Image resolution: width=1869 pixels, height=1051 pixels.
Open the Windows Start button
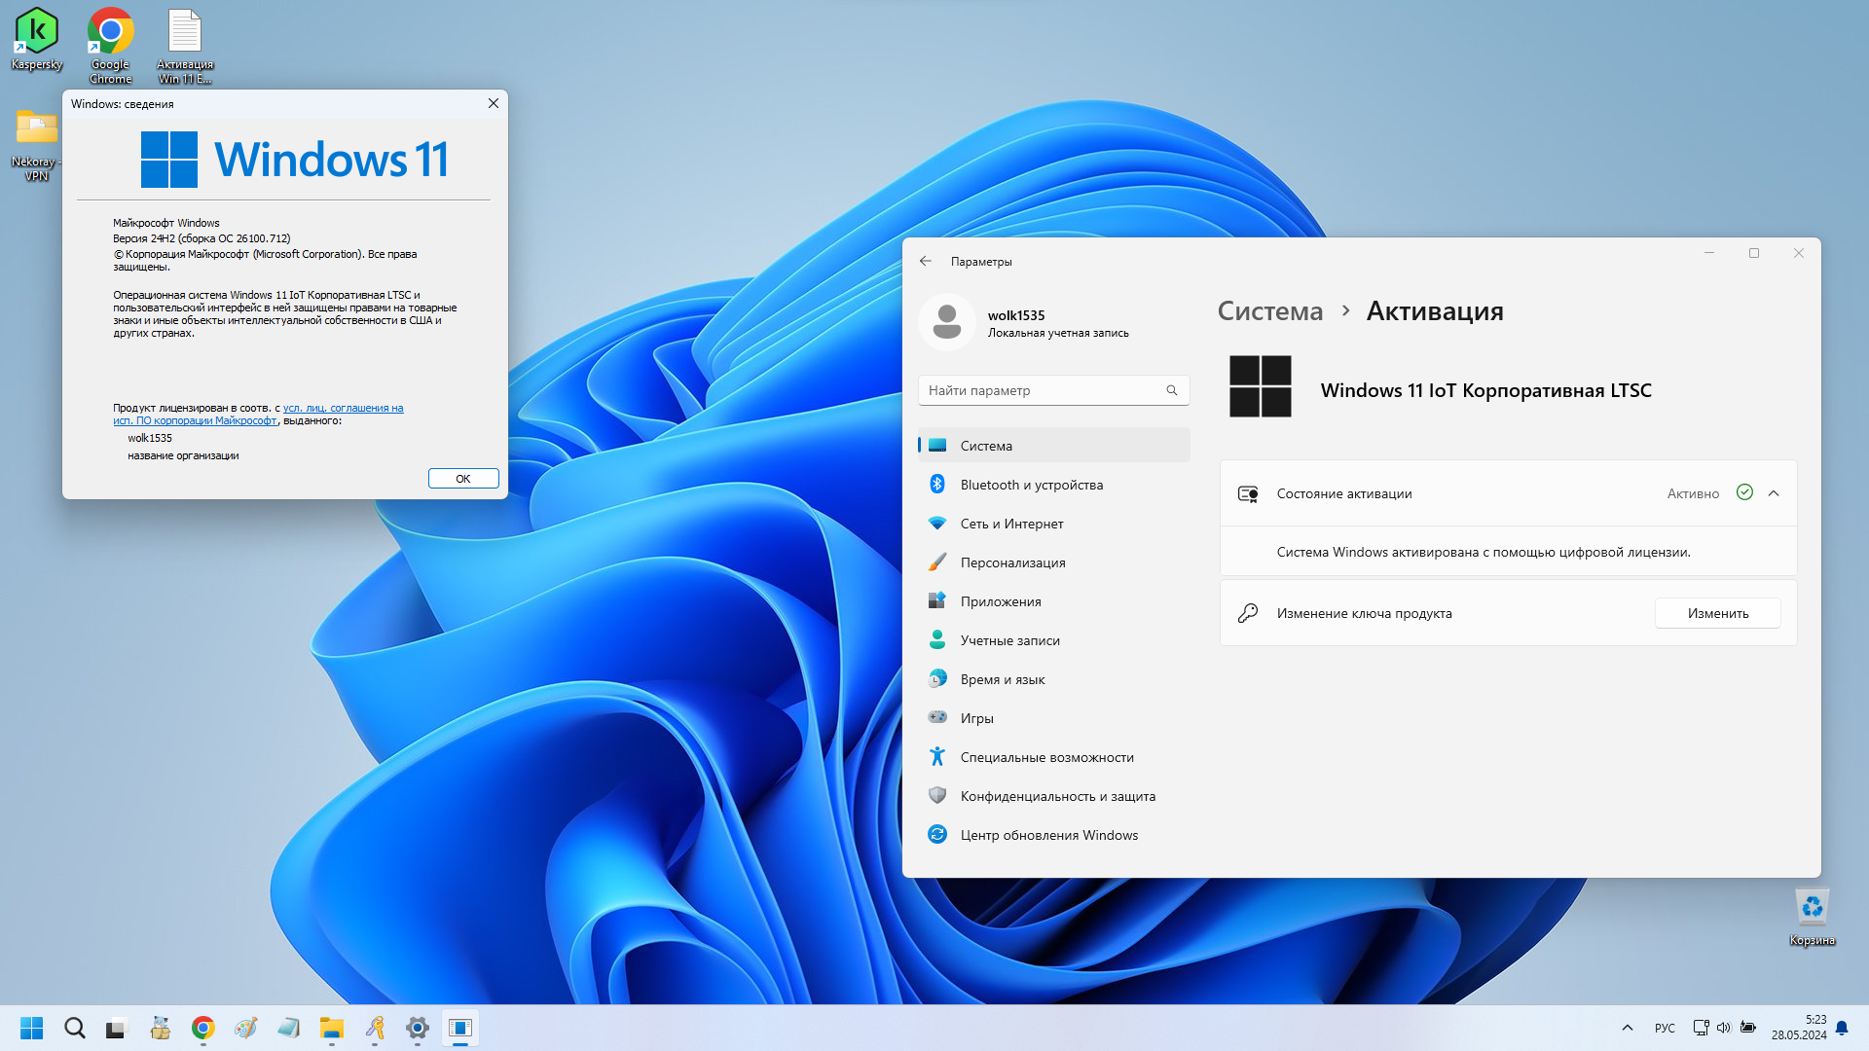(x=32, y=1028)
